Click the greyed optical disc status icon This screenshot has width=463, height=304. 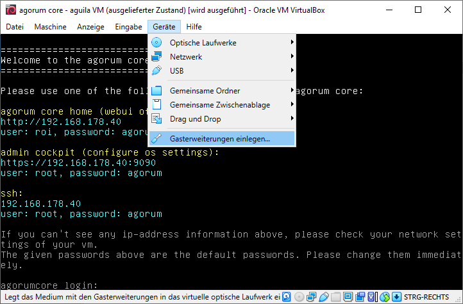(299, 296)
